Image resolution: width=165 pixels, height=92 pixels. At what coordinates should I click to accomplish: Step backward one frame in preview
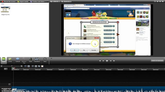(103, 61)
